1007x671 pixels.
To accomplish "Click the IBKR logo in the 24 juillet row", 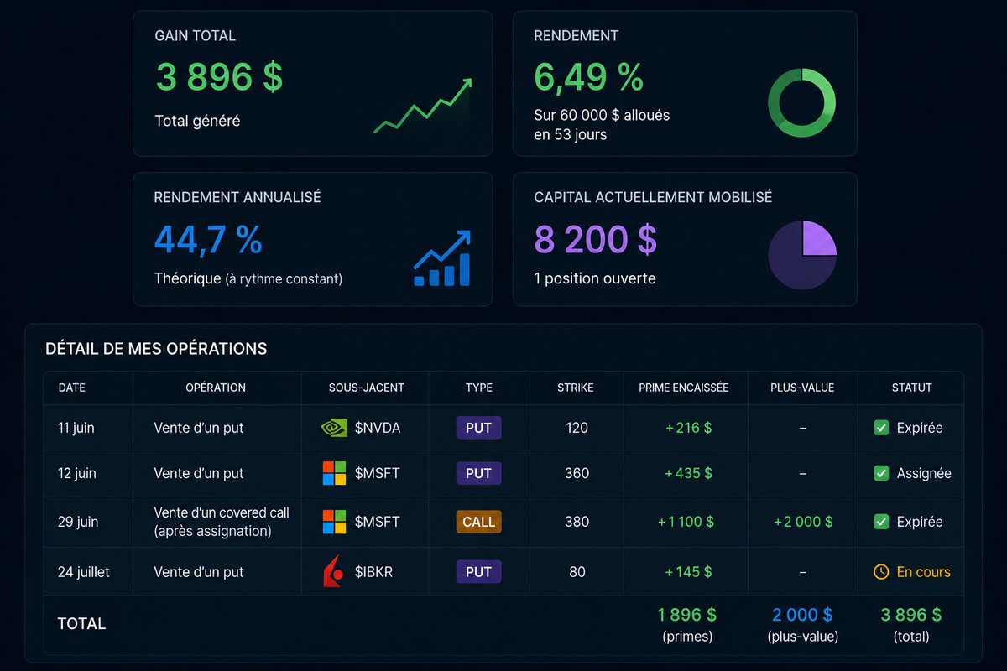I will click(x=333, y=571).
